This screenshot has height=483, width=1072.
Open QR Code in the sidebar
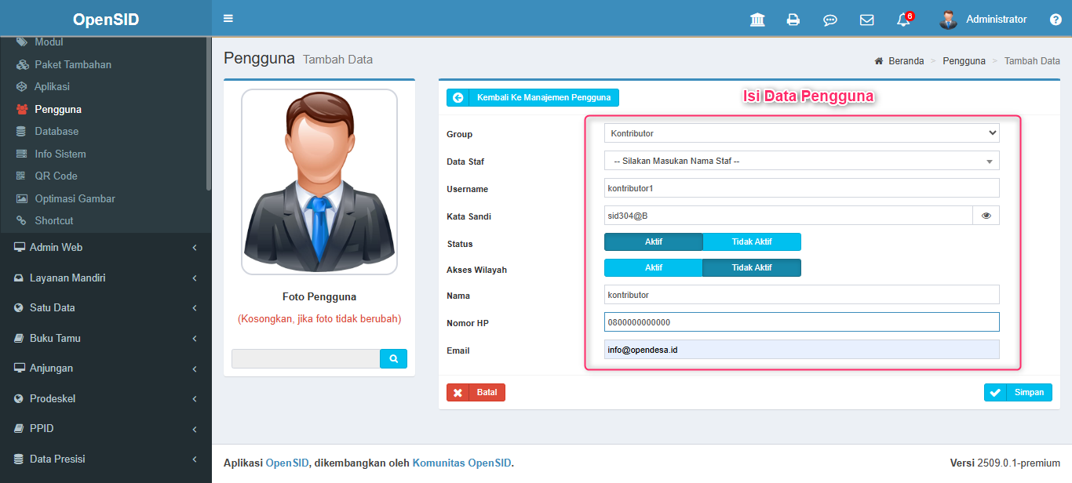tap(56, 176)
